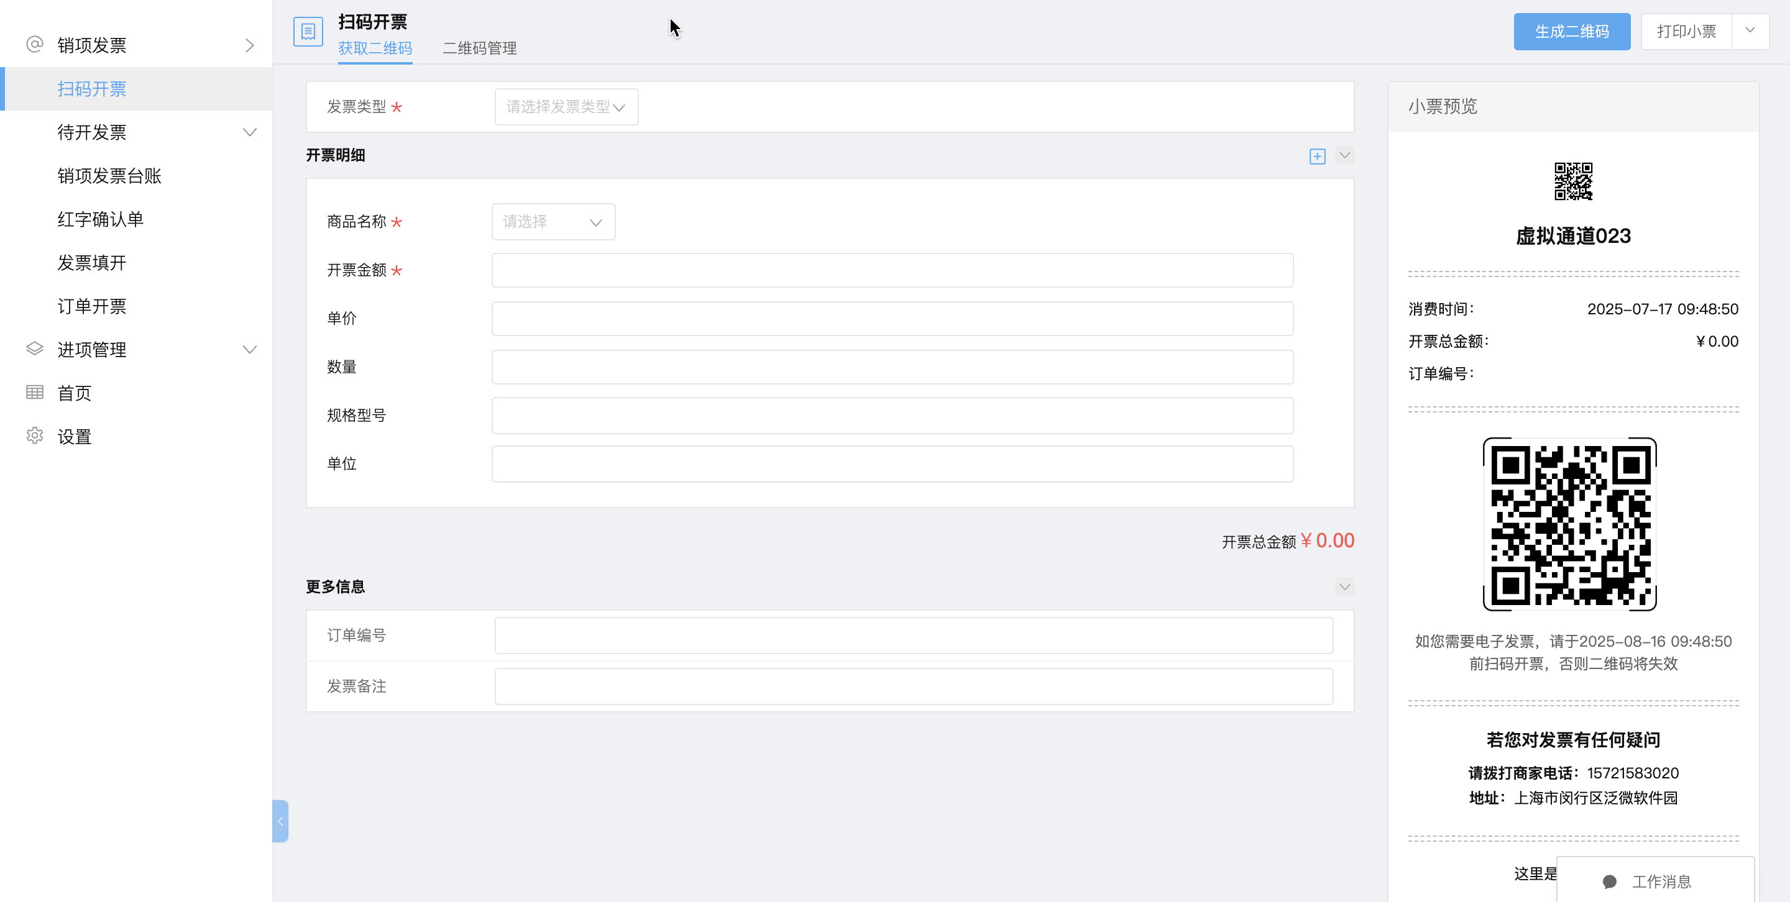Viewport: 1790px width, 902px height.
Task: Open the 商品名称 请选择 dropdown
Action: click(553, 222)
